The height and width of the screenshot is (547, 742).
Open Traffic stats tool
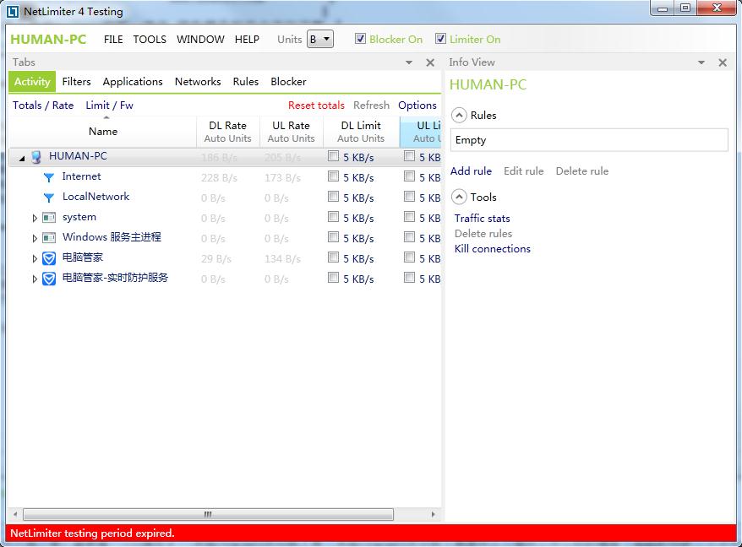[x=483, y=219]
